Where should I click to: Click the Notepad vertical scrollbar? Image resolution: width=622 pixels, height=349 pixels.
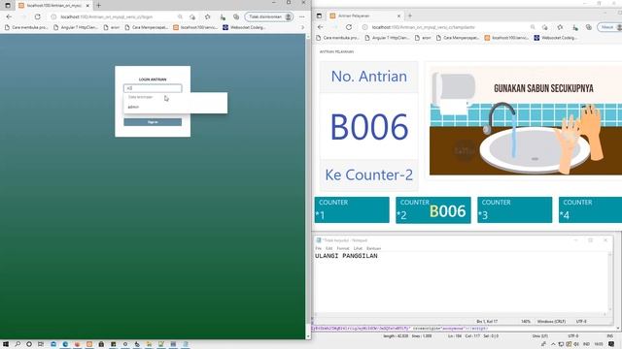point(611,282)
